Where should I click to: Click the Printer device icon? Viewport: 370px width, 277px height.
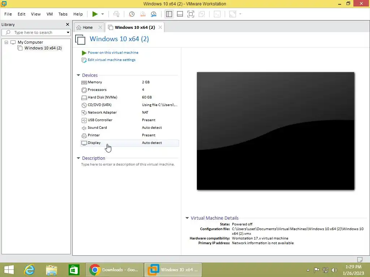pyautogui.click(x=84, y=136)
